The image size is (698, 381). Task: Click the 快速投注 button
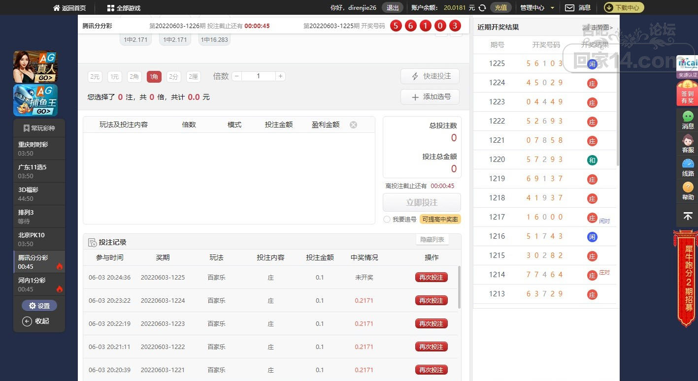pos(430,76)
